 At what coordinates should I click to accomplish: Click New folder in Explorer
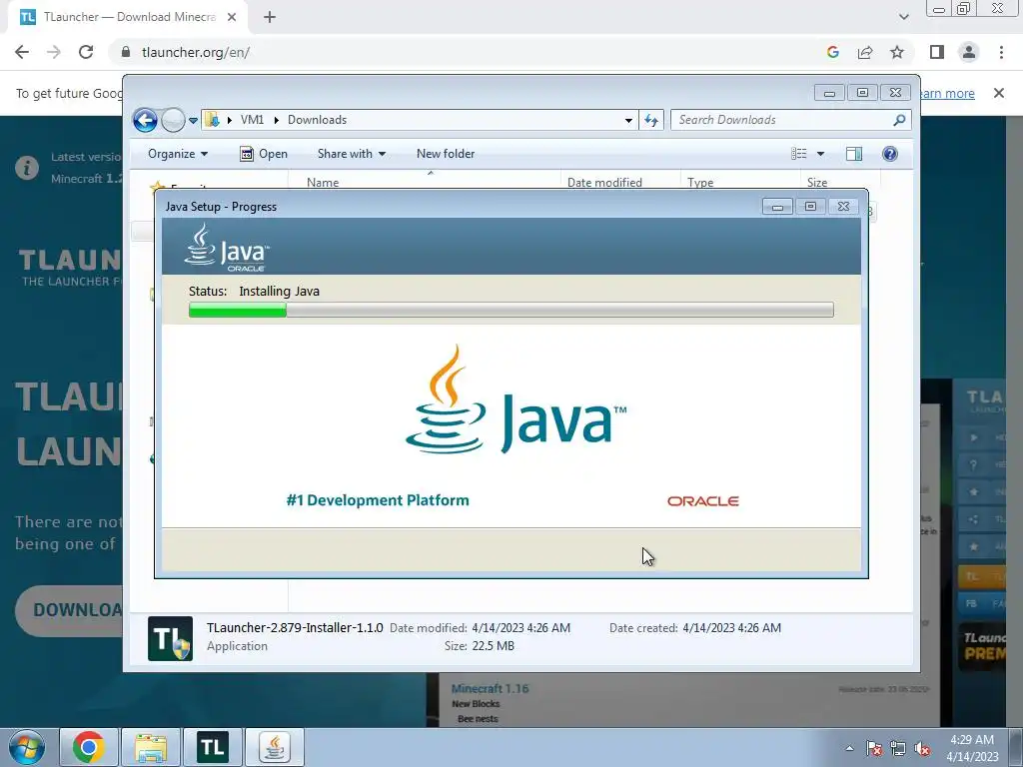pos(446,154)
